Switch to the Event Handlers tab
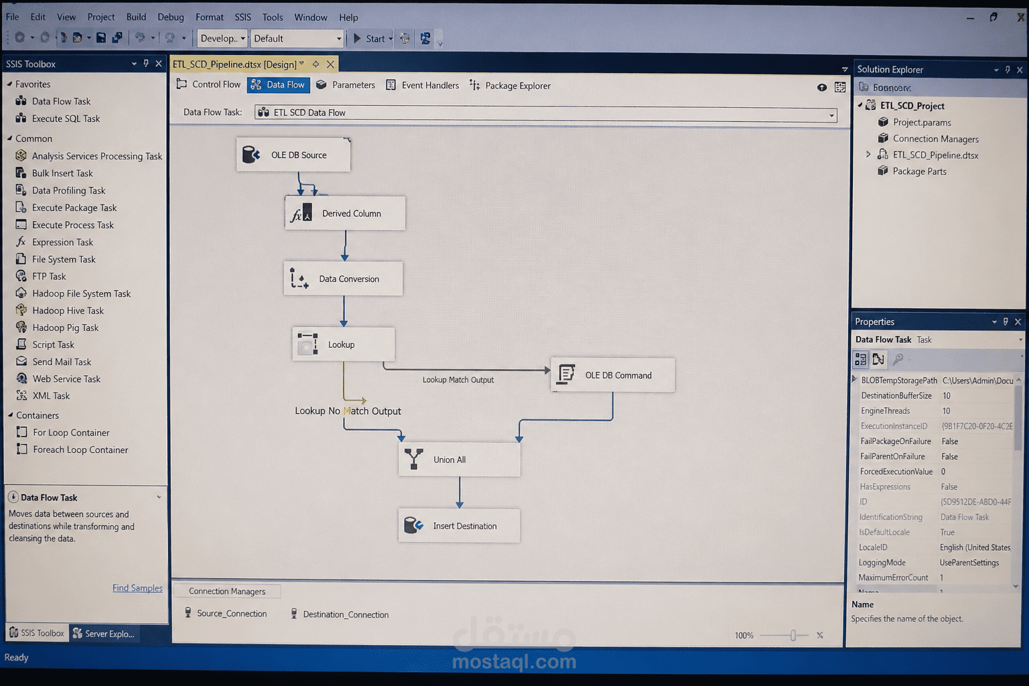 [423, 85]
